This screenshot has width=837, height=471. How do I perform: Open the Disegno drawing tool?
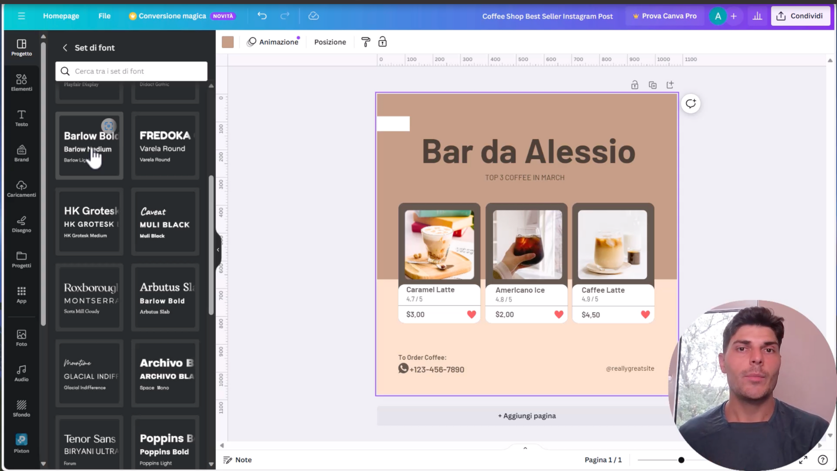tap(21, 224)
